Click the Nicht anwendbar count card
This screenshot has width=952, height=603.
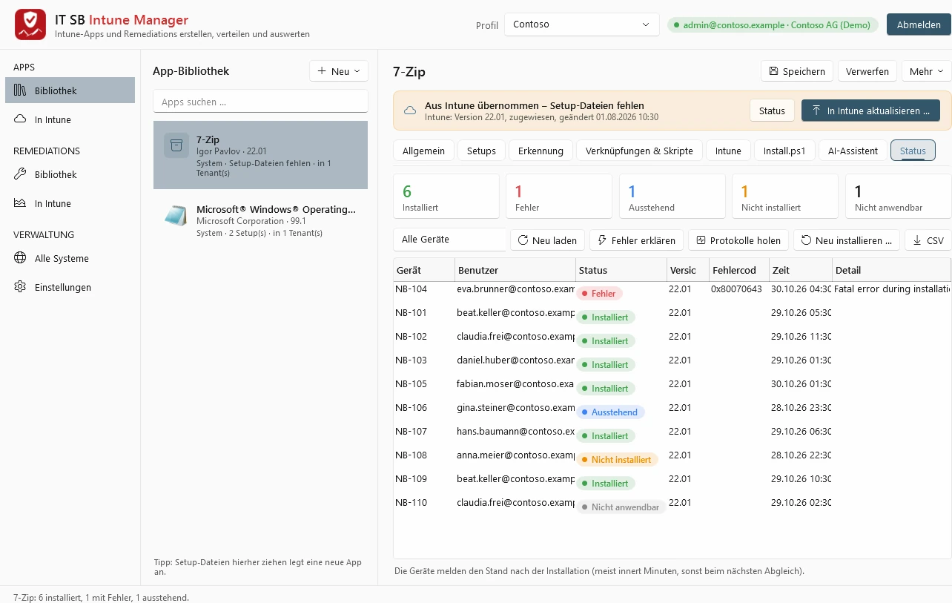(898, 197)
